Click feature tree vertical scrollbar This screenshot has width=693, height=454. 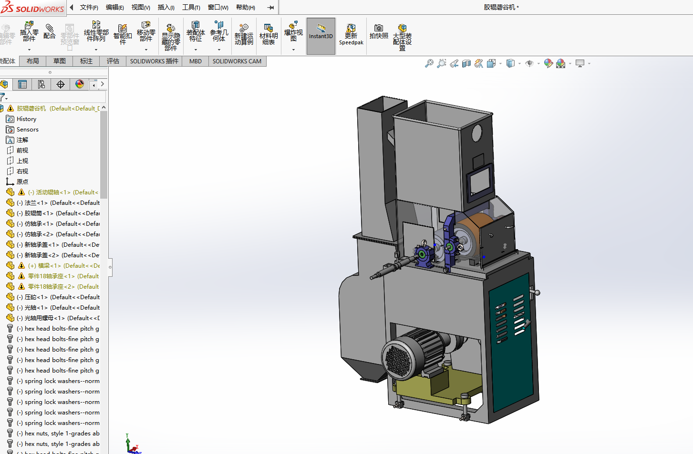coord(104,155)
